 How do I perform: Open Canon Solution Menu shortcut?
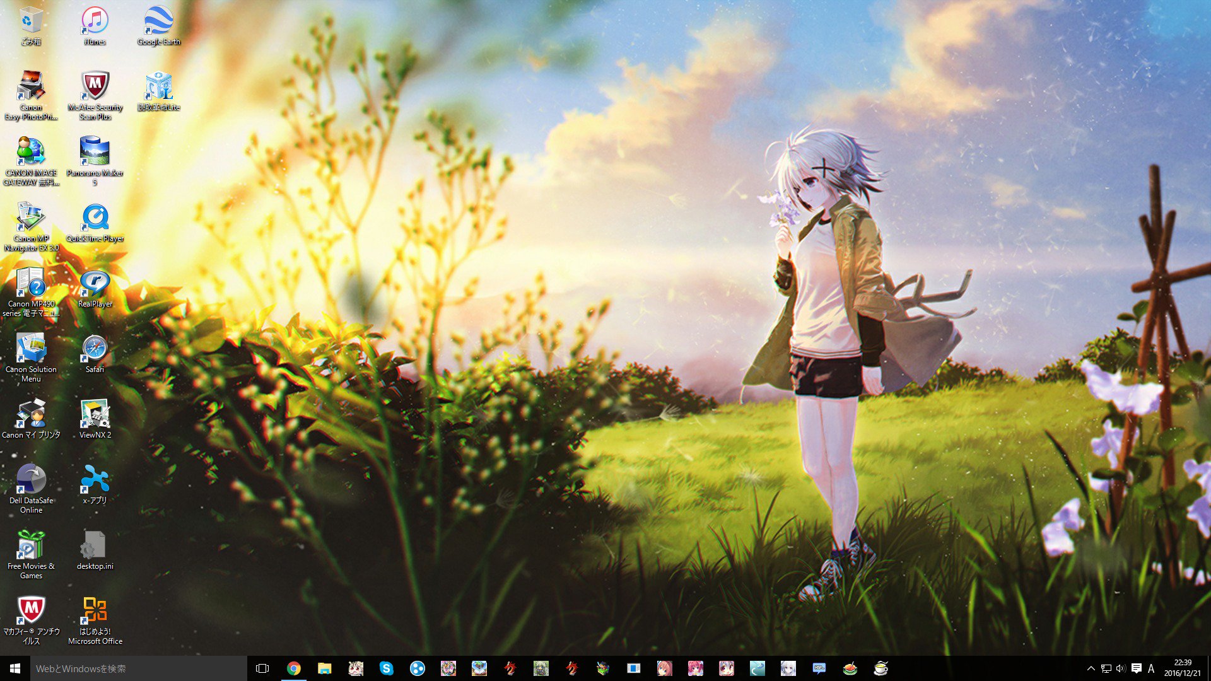coord(31,358)
